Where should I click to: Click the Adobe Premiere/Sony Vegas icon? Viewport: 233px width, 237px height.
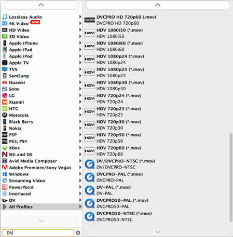[x=5, y=168]
